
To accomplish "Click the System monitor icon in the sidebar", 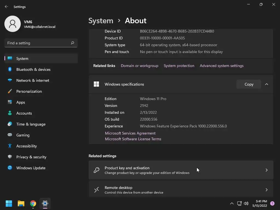I will coord(10,59).
